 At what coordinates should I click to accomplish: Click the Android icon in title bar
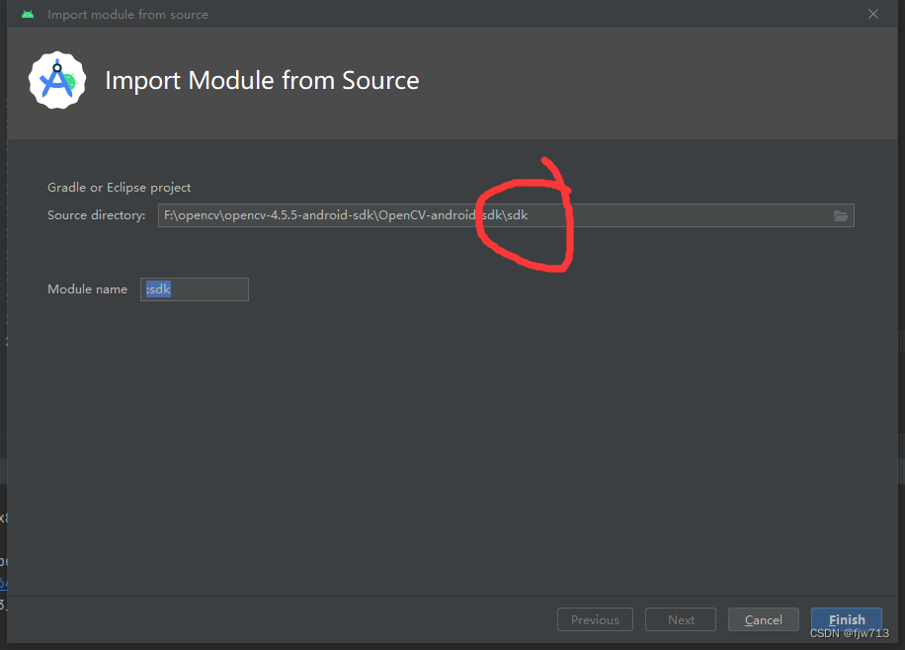[x=28, y=15]
